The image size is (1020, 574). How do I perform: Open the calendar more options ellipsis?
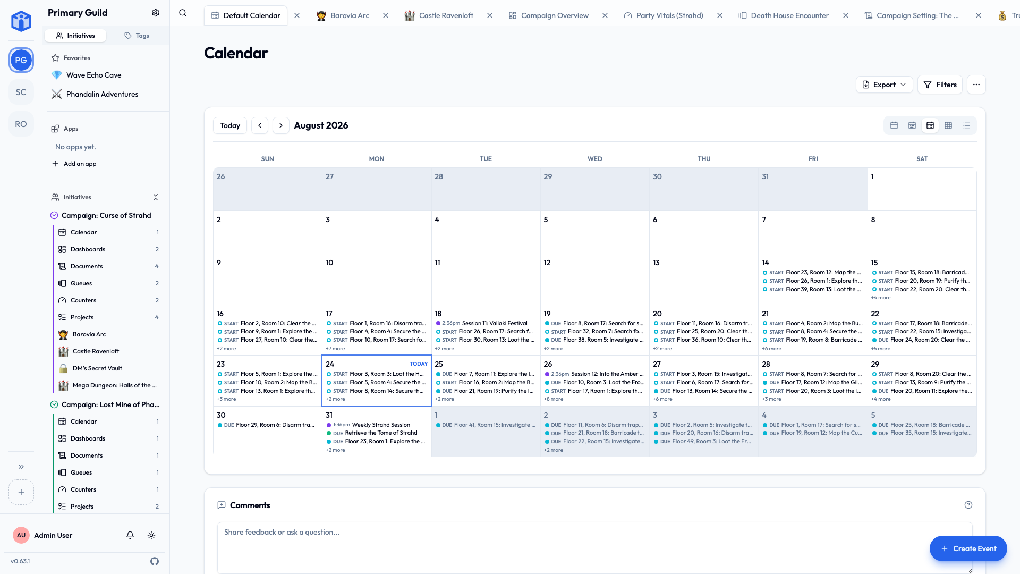[976, 85]
